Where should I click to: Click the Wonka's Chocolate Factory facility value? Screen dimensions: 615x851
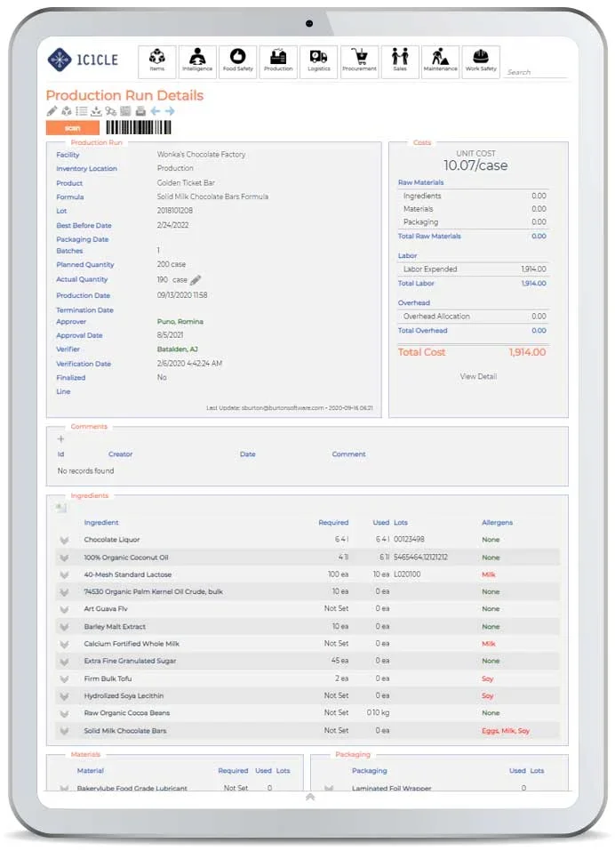(201, 155)
